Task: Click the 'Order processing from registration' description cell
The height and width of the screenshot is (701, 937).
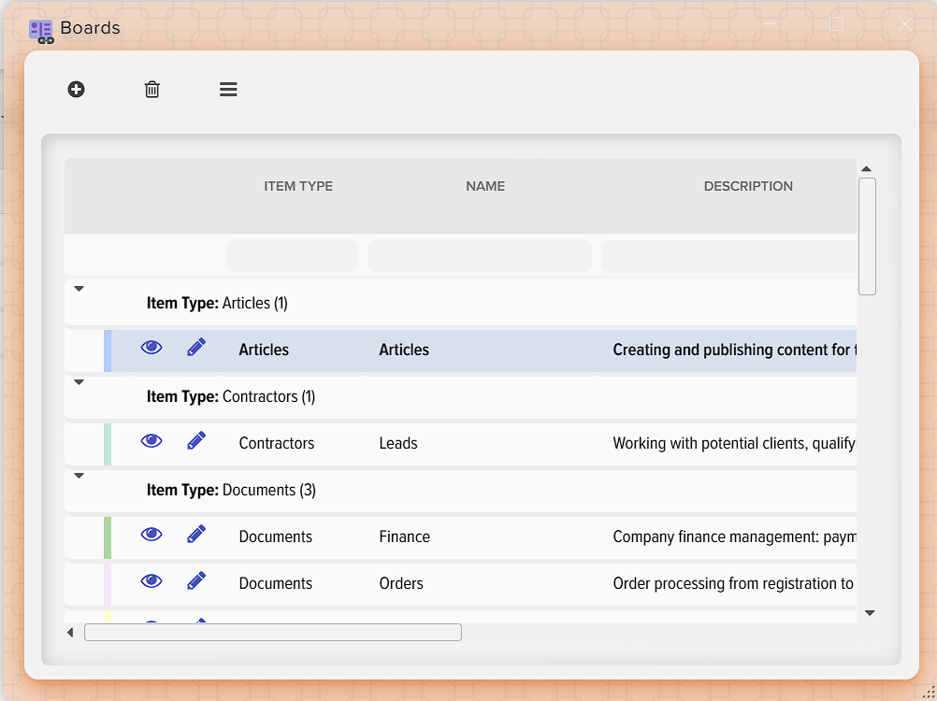Action: point(733,583)
